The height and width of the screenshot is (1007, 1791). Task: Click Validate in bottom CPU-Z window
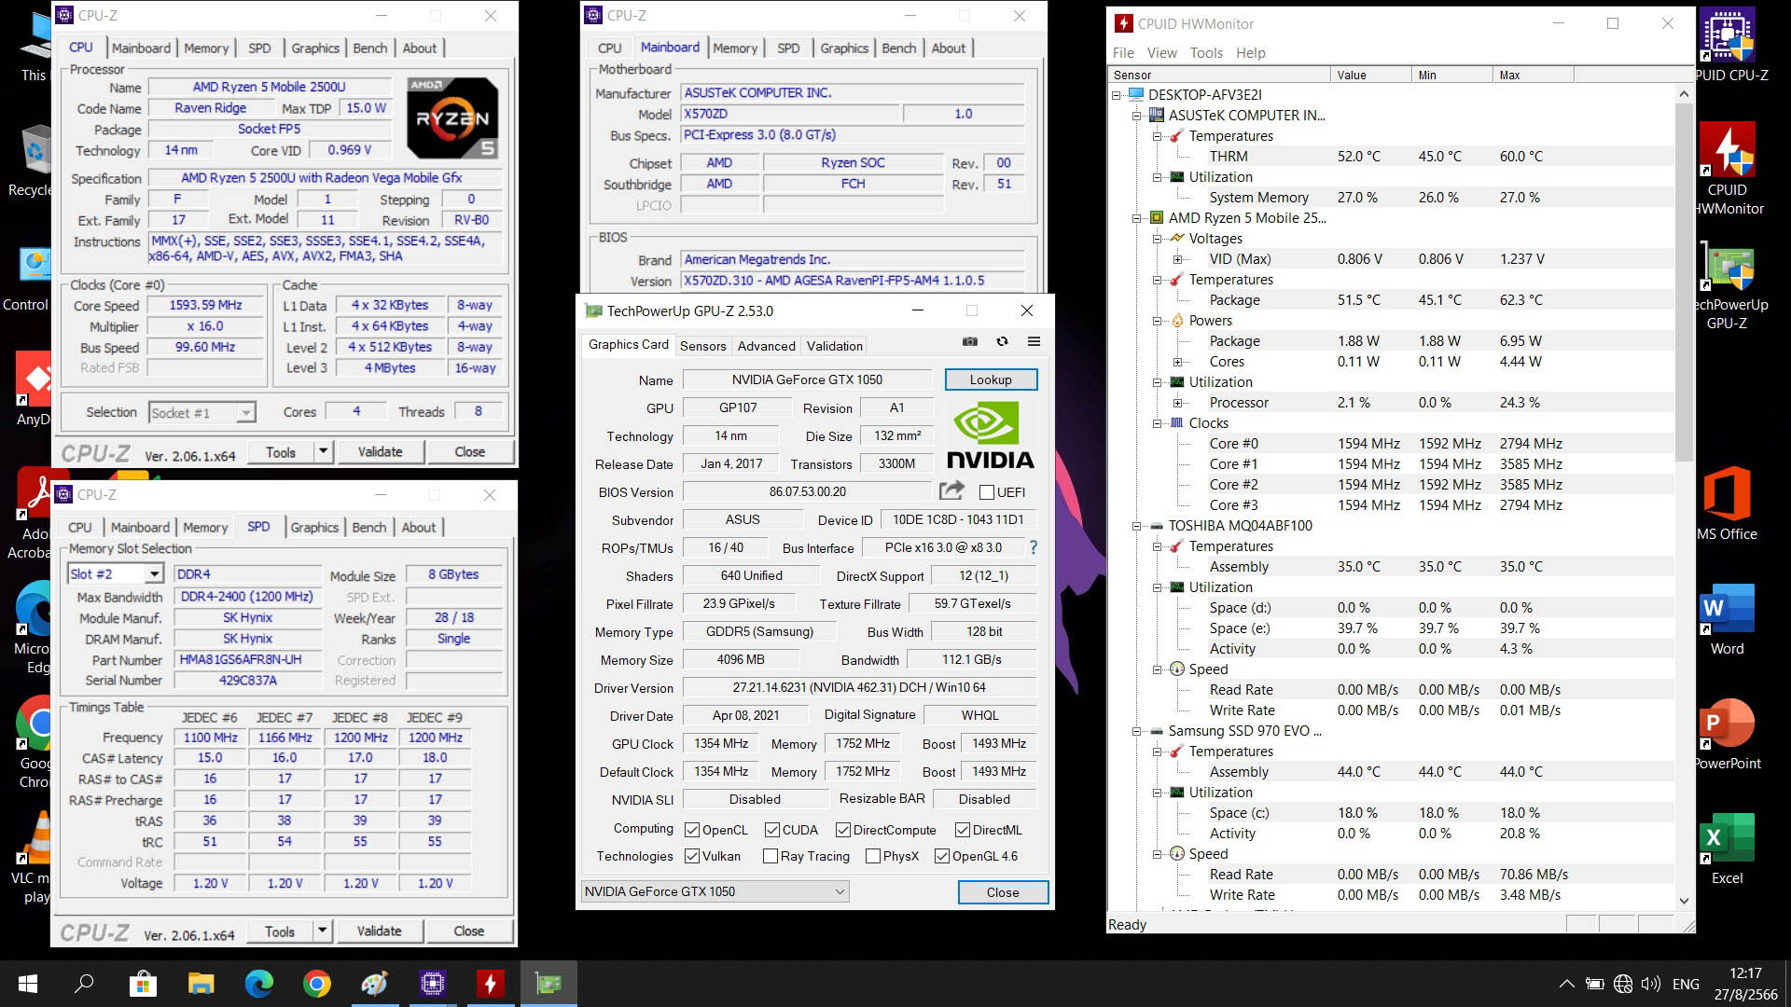pos(380,931)
